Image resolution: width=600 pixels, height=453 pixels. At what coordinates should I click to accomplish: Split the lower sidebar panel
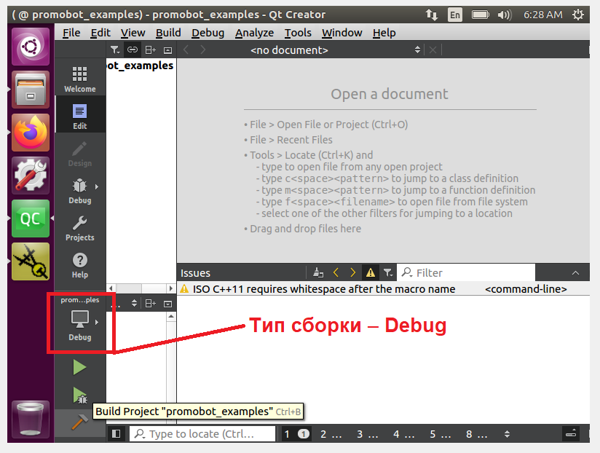(151, 304)
